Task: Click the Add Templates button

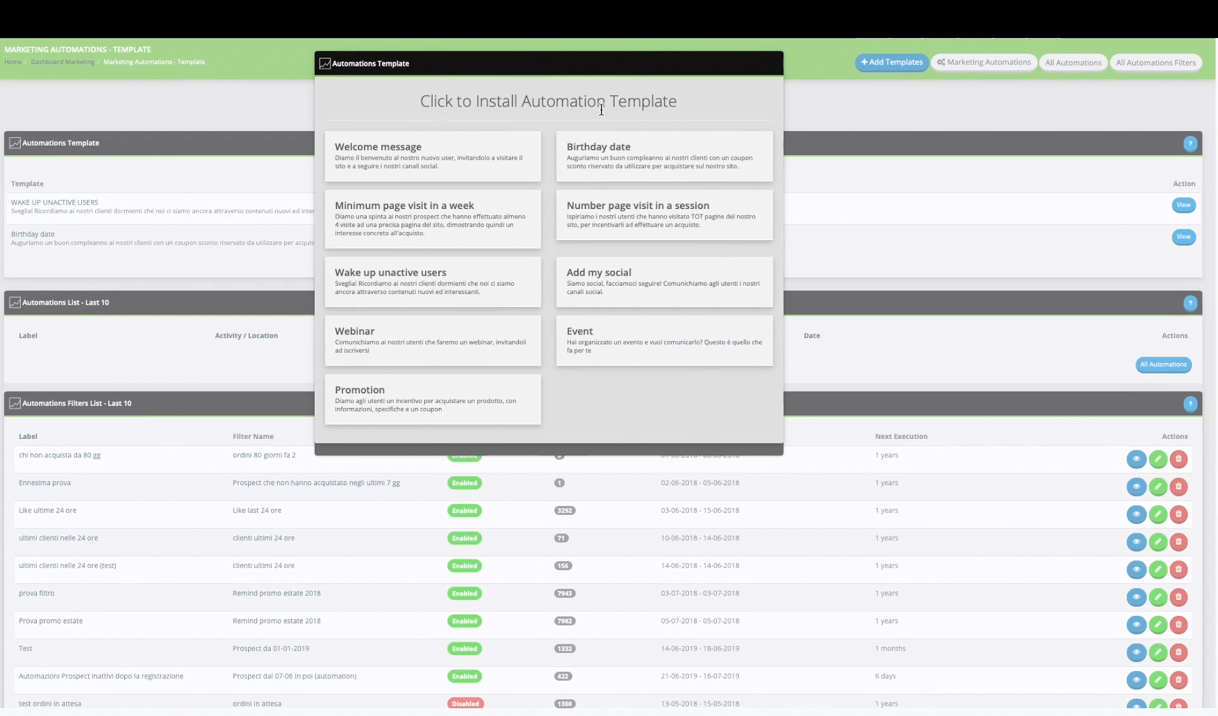Action: (x=892, y=62)
